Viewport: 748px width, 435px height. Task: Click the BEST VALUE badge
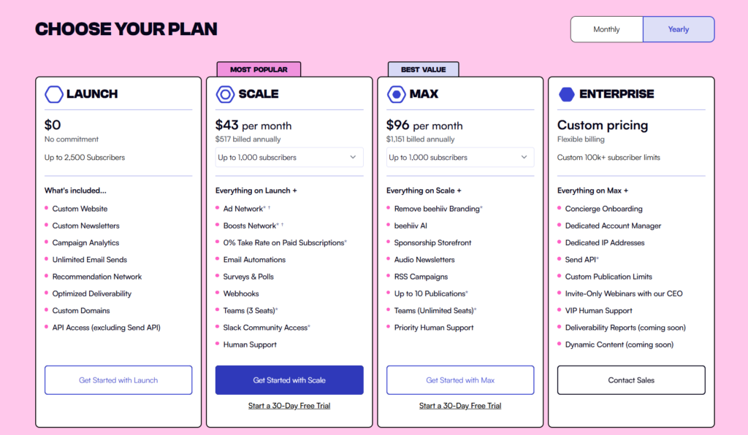(x=424, y=68)
